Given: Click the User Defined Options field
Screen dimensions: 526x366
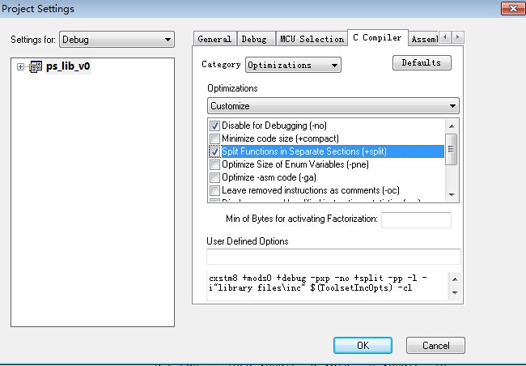Looking at the screenshot, I should (333, 257).
